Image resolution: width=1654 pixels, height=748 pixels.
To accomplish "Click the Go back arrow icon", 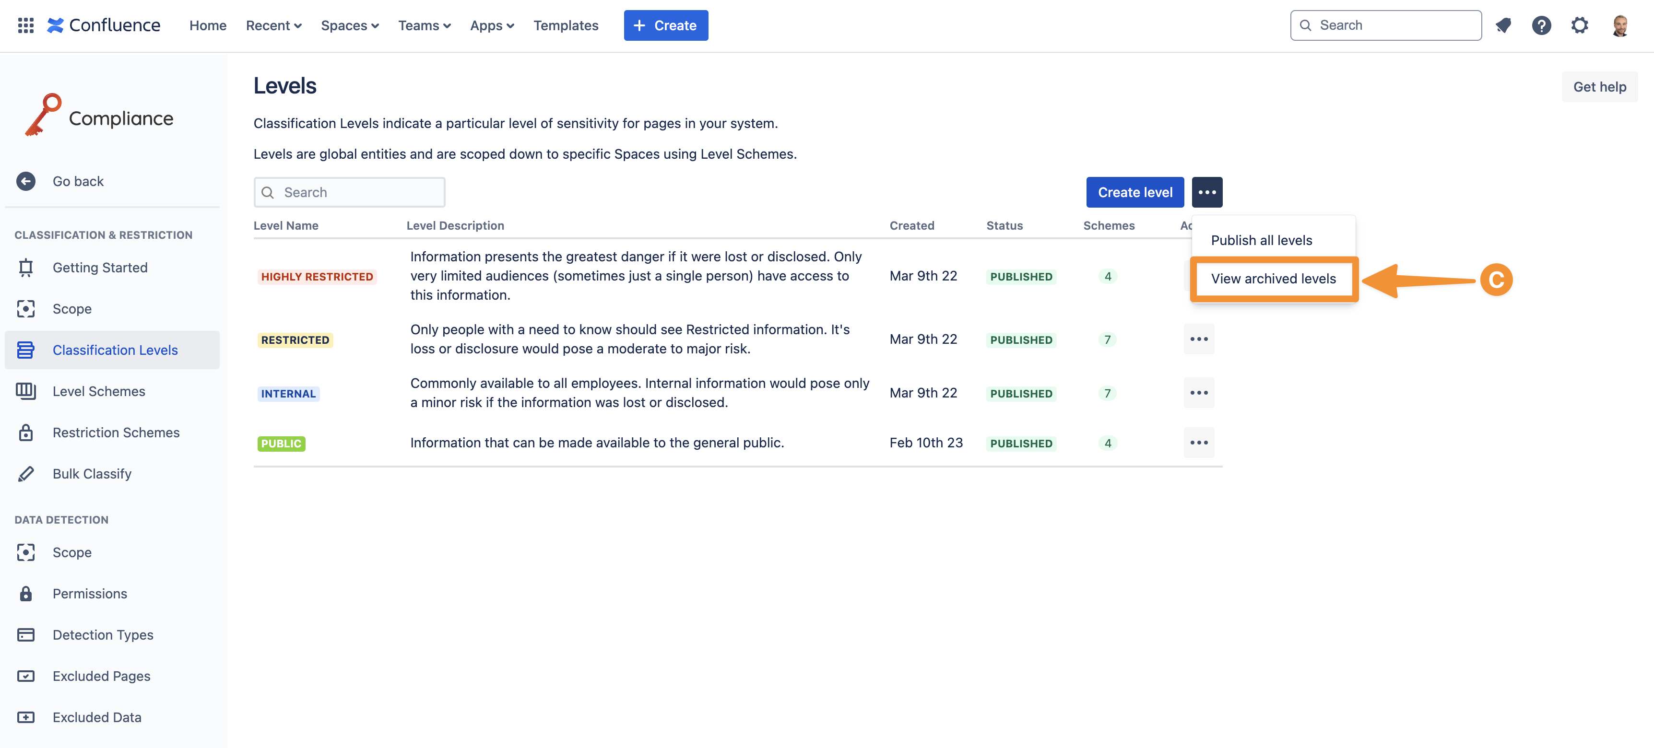I will 26,182.
